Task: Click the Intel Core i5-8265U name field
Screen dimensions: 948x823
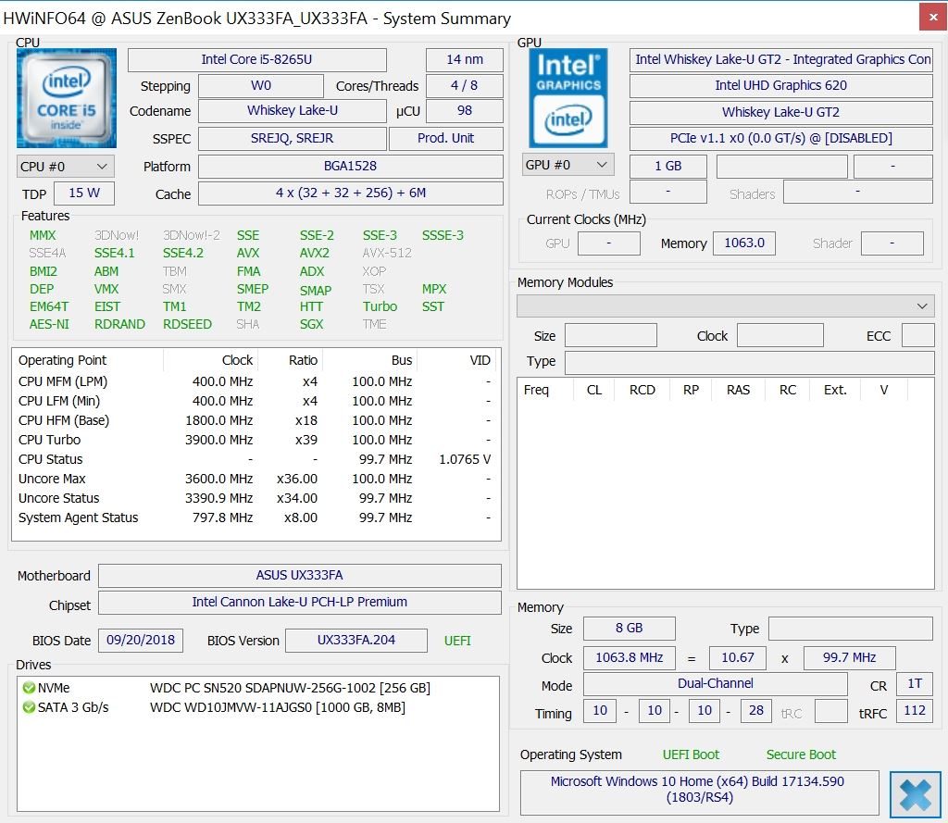Action: click(257, 60)
